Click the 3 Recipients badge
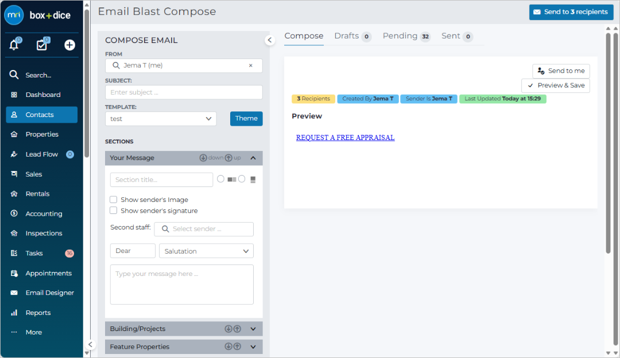 tap(313, 99)
